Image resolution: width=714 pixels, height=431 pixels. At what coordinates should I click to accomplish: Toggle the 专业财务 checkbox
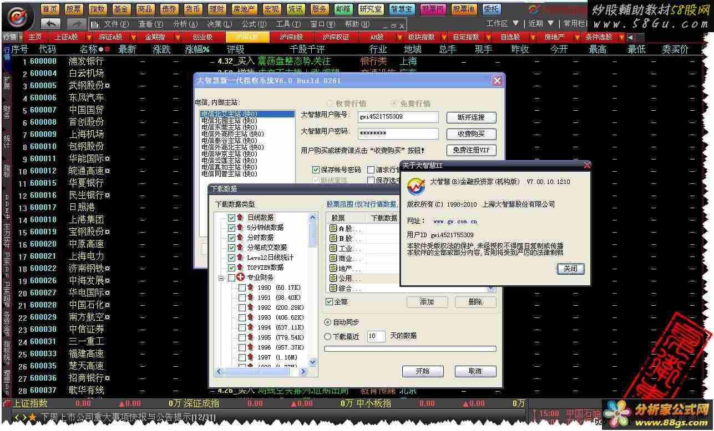[x=231, y=278]
